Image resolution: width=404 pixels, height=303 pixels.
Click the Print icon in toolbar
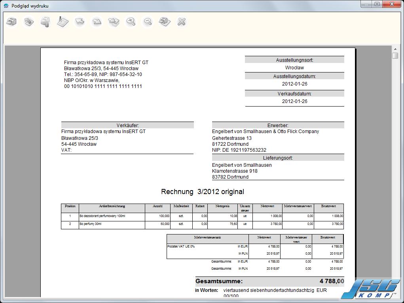11,22
